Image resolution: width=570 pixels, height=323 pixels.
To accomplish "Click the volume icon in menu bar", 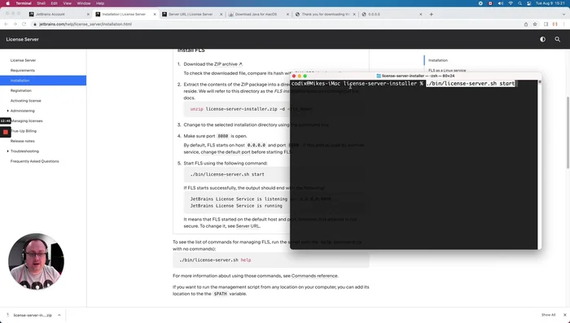I will (501, 3).
